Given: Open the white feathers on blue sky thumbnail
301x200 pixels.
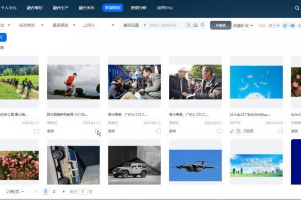Looking at the screenshot, I should [x=256, y=82].
